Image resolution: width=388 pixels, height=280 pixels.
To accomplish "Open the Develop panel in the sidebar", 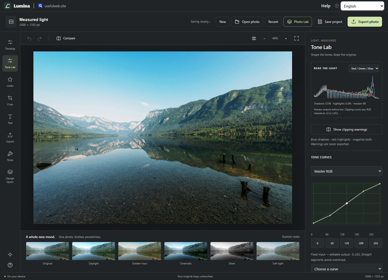I will click(x=10, y=45).
